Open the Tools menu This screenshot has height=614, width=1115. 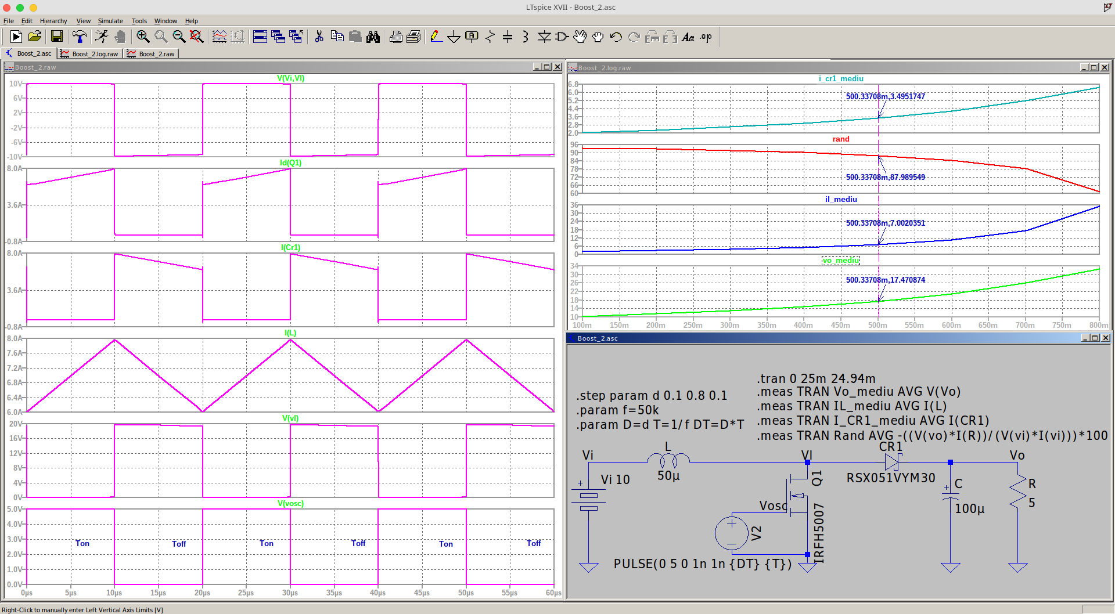[x=139, y=21]
